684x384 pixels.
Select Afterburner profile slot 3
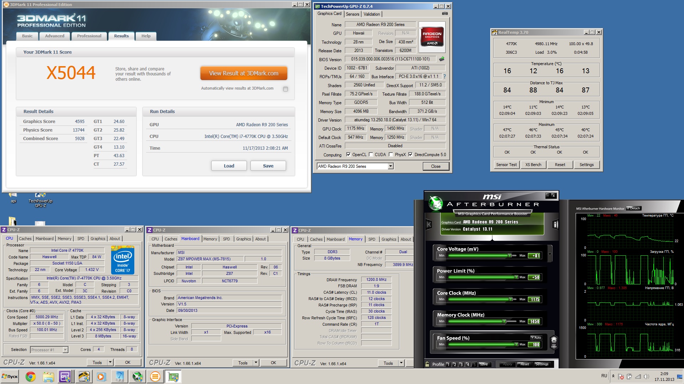(461, 364)
